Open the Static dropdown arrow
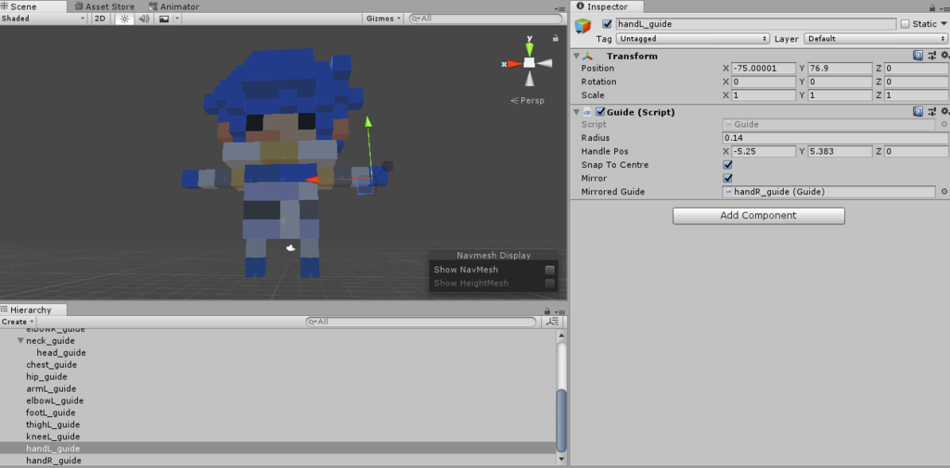The height and width of the screenshot is (468, 950). click(x=944, y=24)
